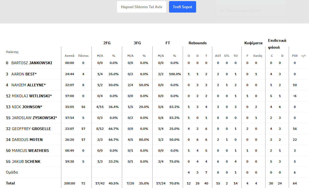The image size is (309, 188).
Task: Click the Εκτός column header
Action: (258, 56)
